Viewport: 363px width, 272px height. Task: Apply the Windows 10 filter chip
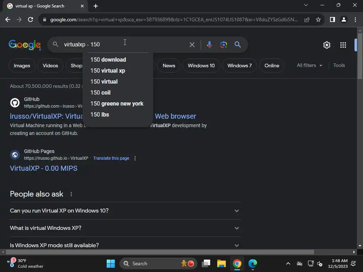[x=201, y=66]
